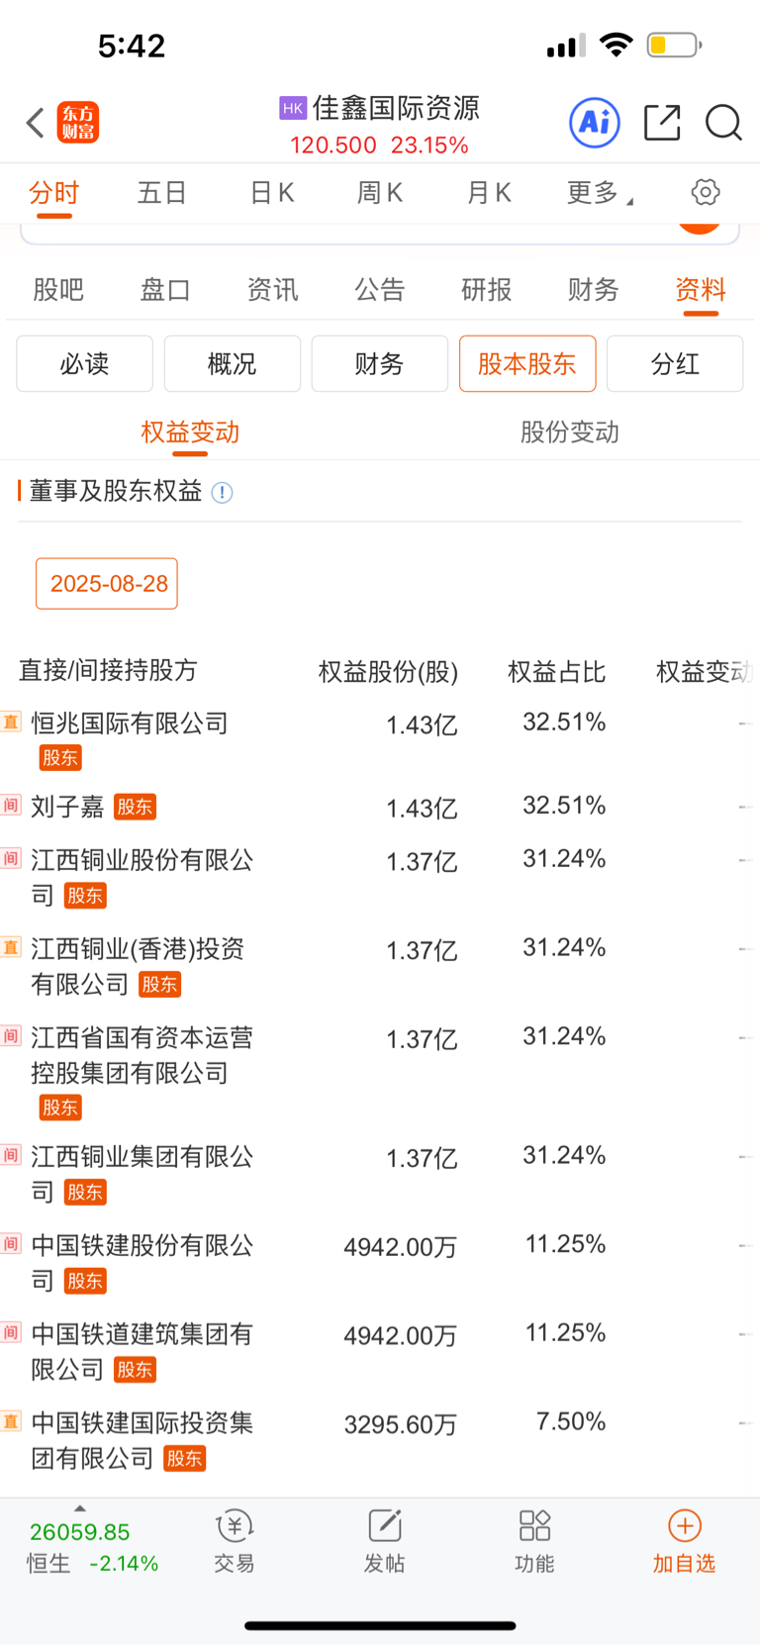Open 交易 trade icon in bottom bar
760x1645 pixels.
235,1540
